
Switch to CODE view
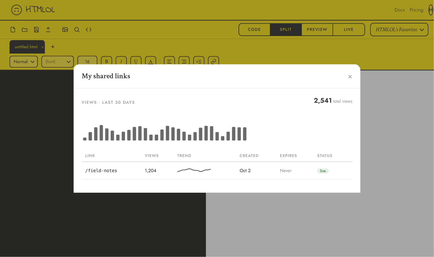pos(254,30)
